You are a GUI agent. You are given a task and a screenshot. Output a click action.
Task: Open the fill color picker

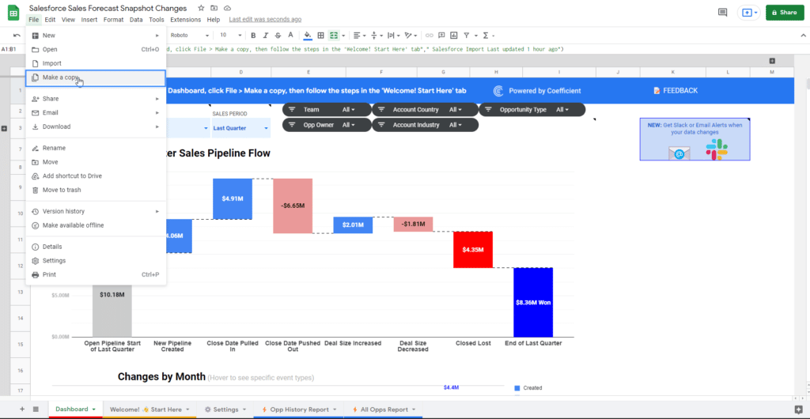coord(308,36)
